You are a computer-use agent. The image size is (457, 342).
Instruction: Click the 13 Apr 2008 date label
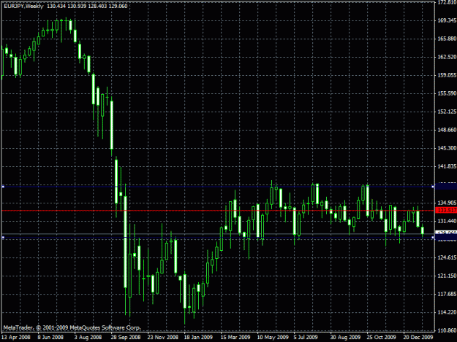16,338
